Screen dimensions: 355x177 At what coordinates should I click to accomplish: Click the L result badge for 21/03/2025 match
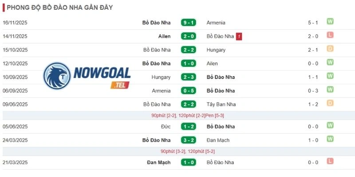point(330,161)
